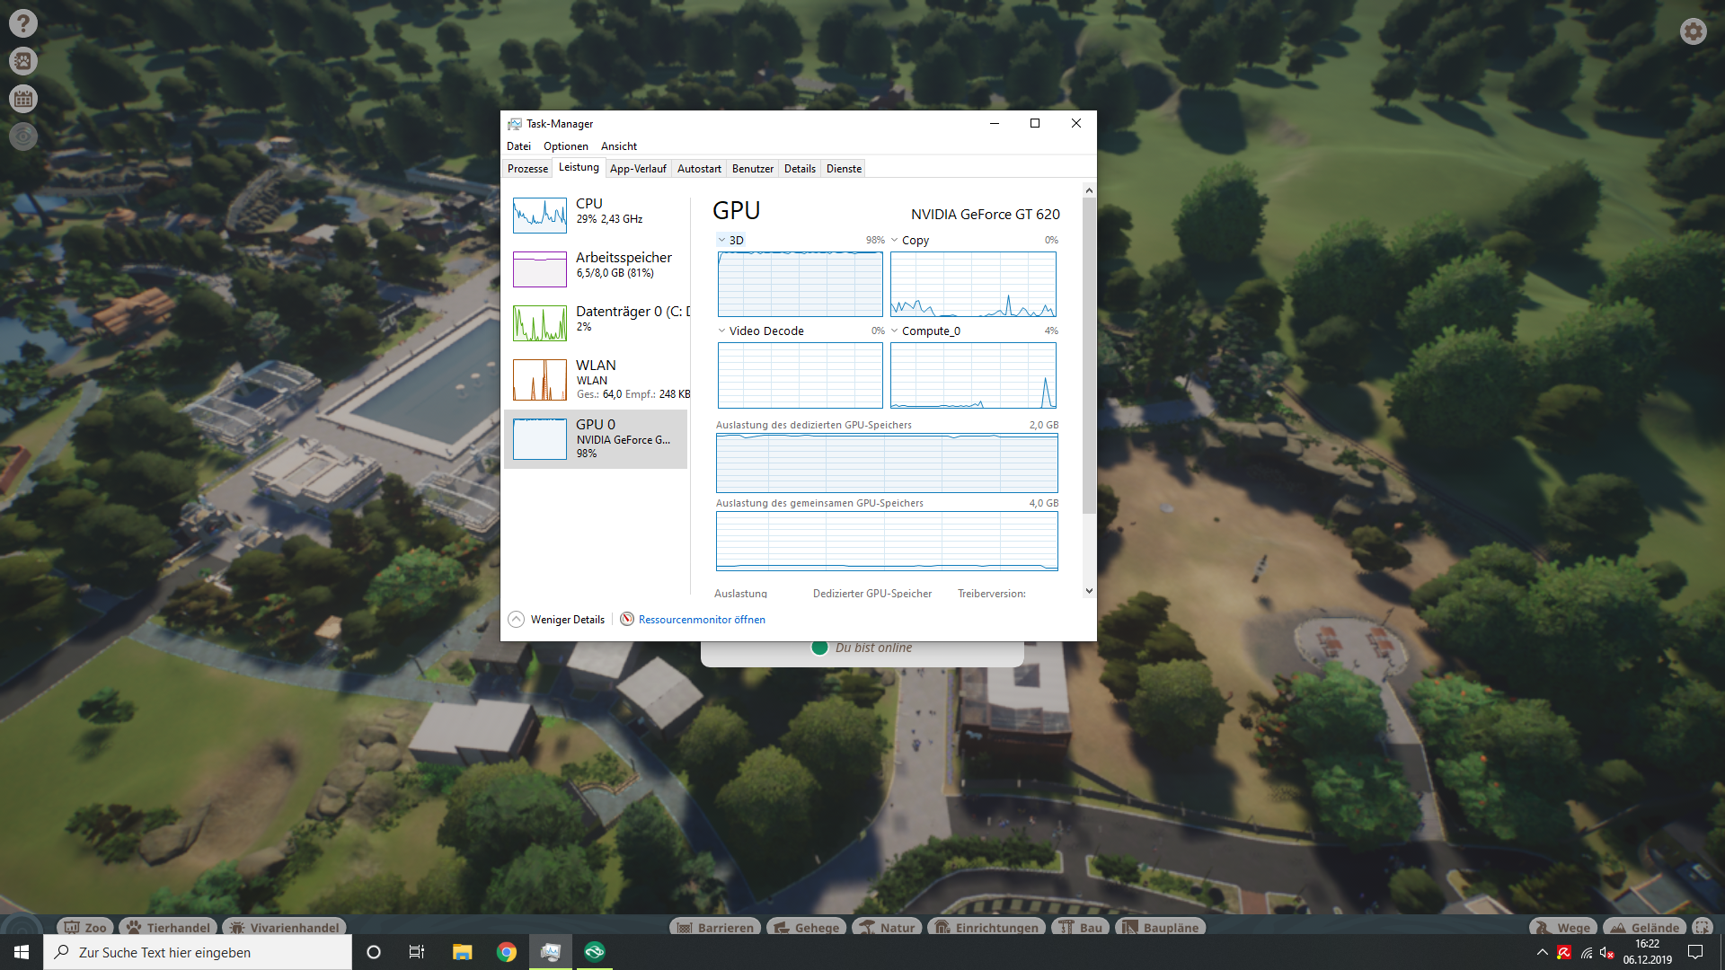The image size is (1725, 970).
Task: Minimize the Task-Manager window
Action: pos(995,124)
